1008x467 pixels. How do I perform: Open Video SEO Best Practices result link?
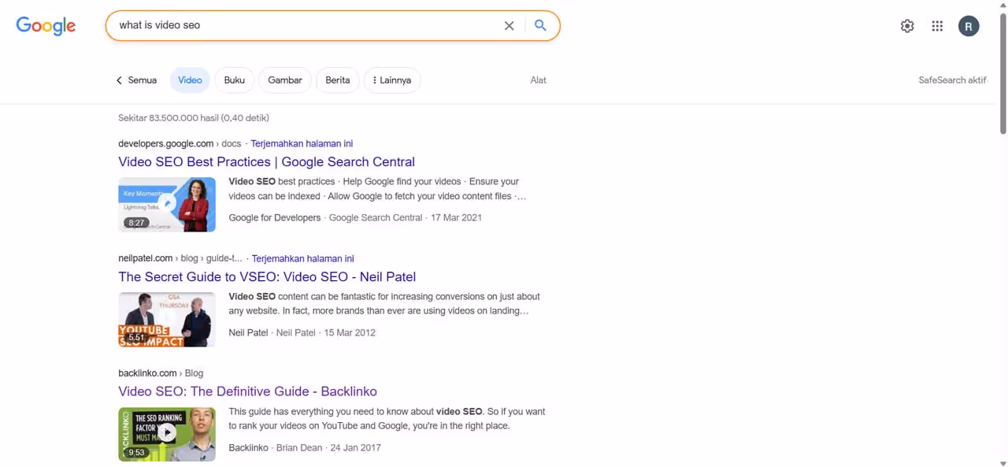[266, 161]
